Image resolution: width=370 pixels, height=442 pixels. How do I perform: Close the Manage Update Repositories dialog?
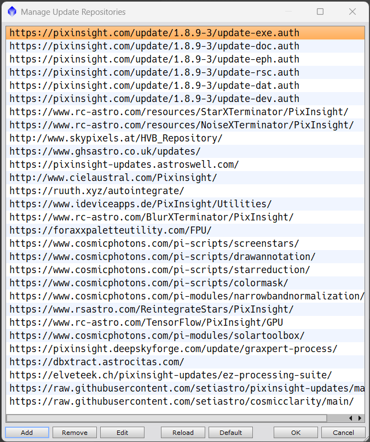coord(352,12)
